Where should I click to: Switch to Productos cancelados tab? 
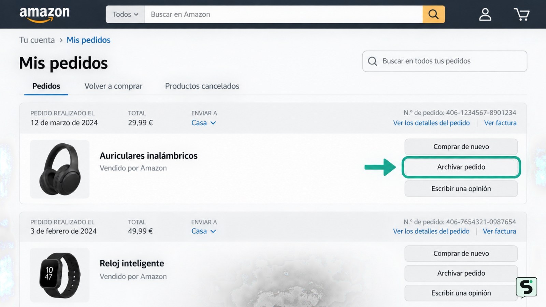click(202, 86)
